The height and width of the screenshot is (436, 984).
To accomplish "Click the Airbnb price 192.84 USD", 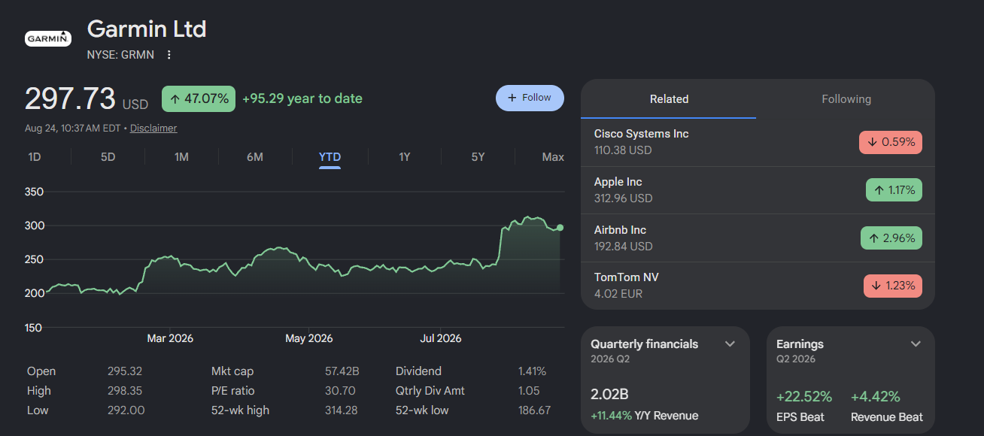I will (x=623, y=247).
